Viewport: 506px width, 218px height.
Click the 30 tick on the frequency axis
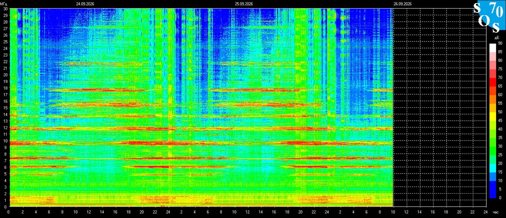tap(5, 9)
